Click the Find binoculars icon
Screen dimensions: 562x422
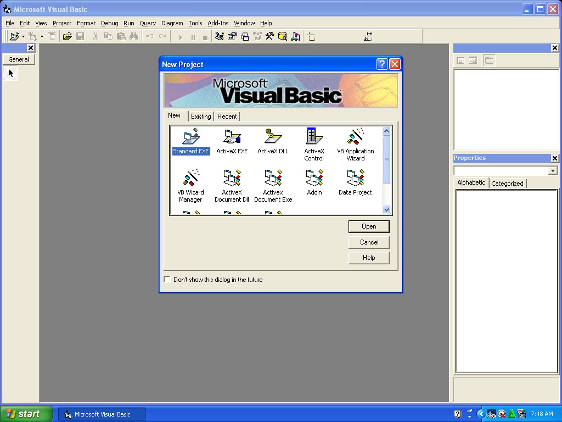point(134,36)
